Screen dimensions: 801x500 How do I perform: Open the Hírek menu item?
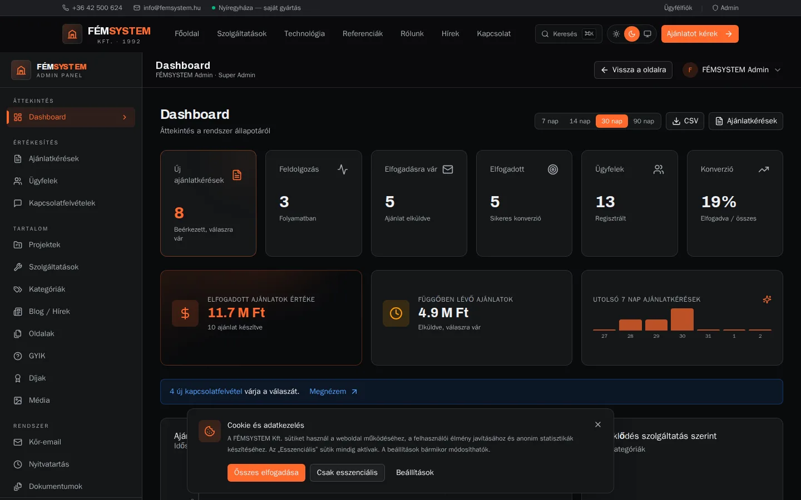(x=451, y=34)
